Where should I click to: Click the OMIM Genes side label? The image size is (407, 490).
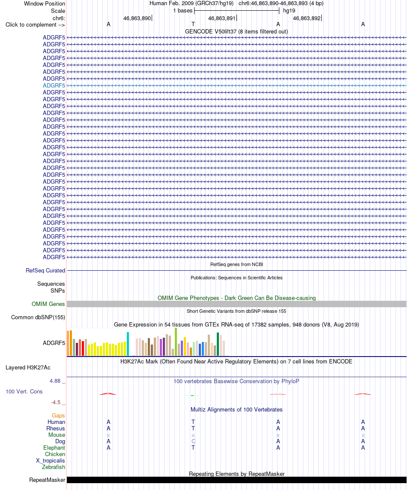pos(48,304)
